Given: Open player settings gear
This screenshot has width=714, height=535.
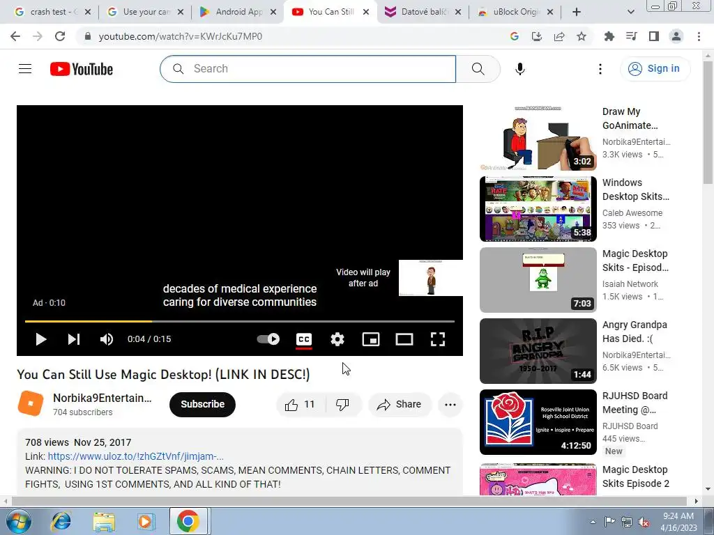Looking at the screenshot, I should point(337,339).
